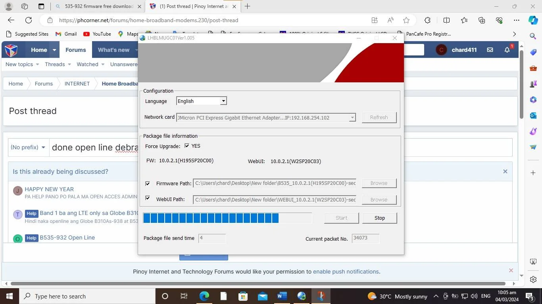Open the Microsoft Store taskbar icon
Screen dimensions: 542x304
point(243,296)
